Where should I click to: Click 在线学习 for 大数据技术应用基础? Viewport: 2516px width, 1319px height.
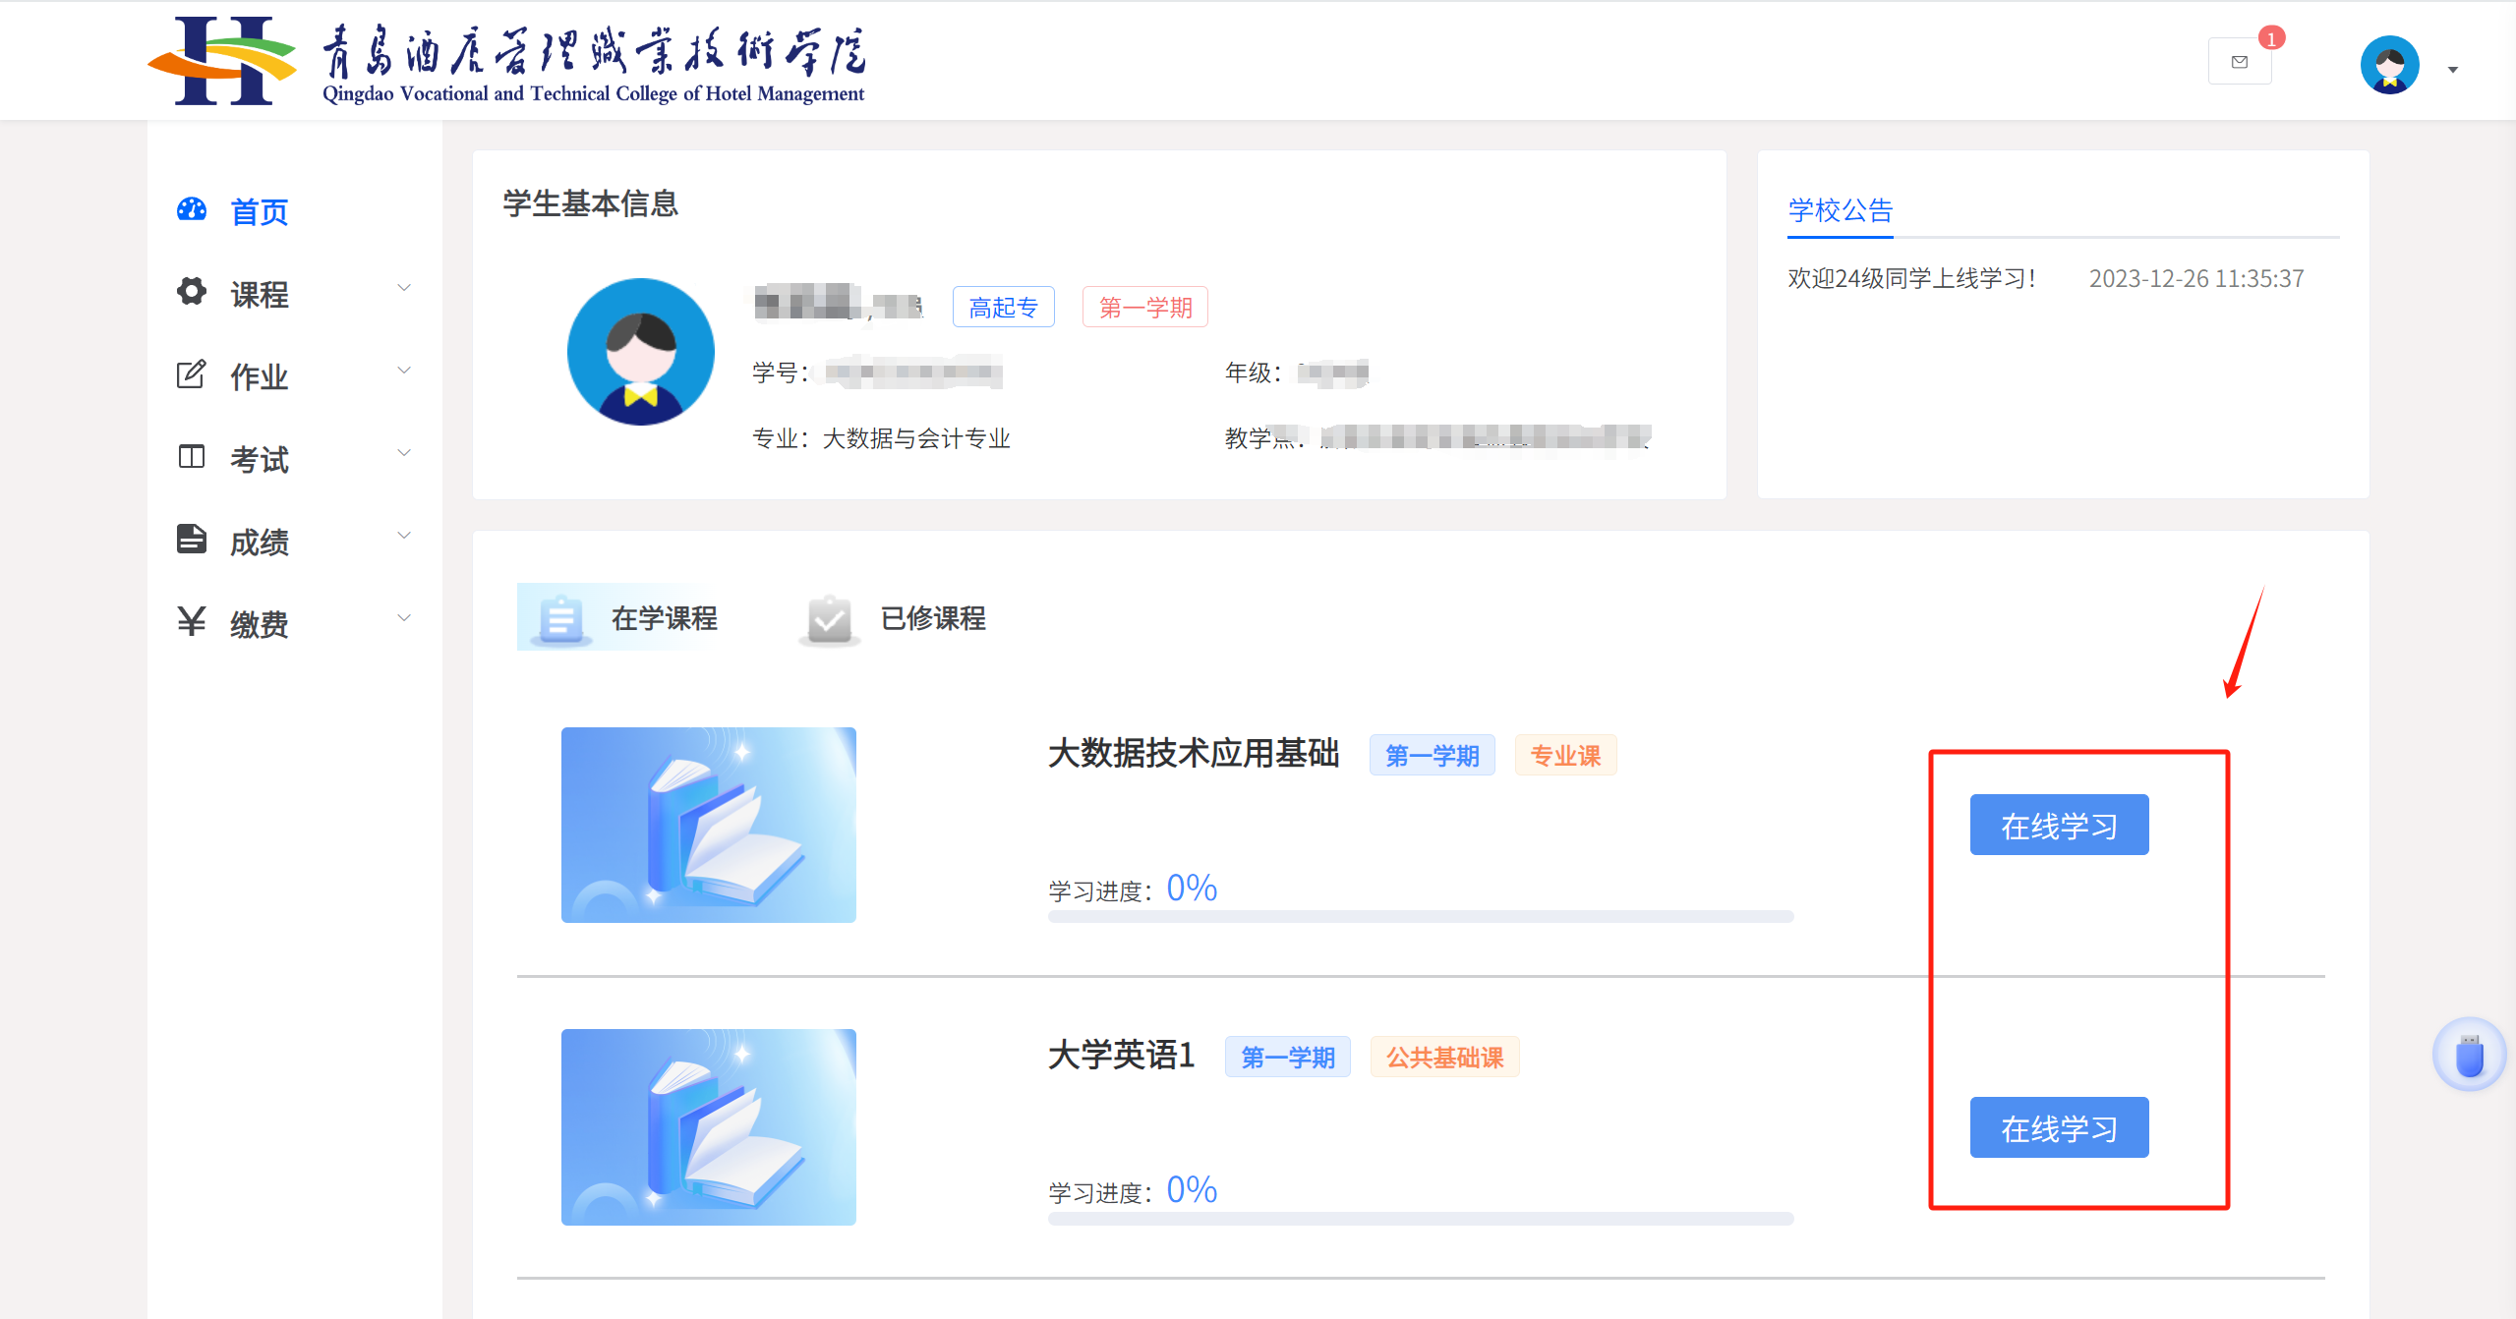pyautogui.click(x=2059, y=826)
